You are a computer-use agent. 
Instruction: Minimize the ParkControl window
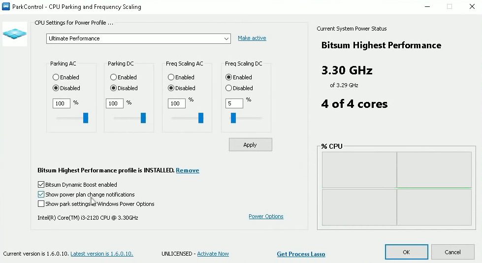click(427, 7)
